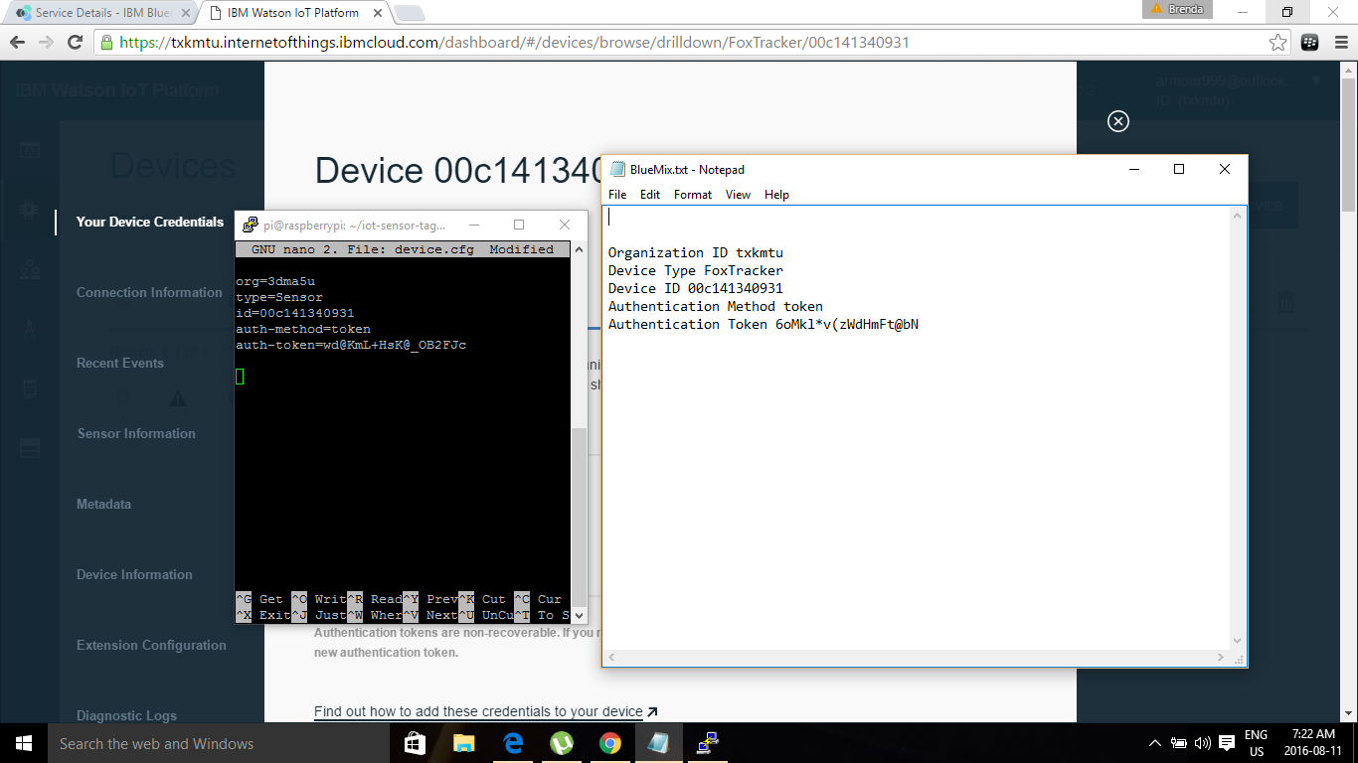Jump to Sensor Information section
Screen dimensions: 1358x763
[x=136, y=433]
